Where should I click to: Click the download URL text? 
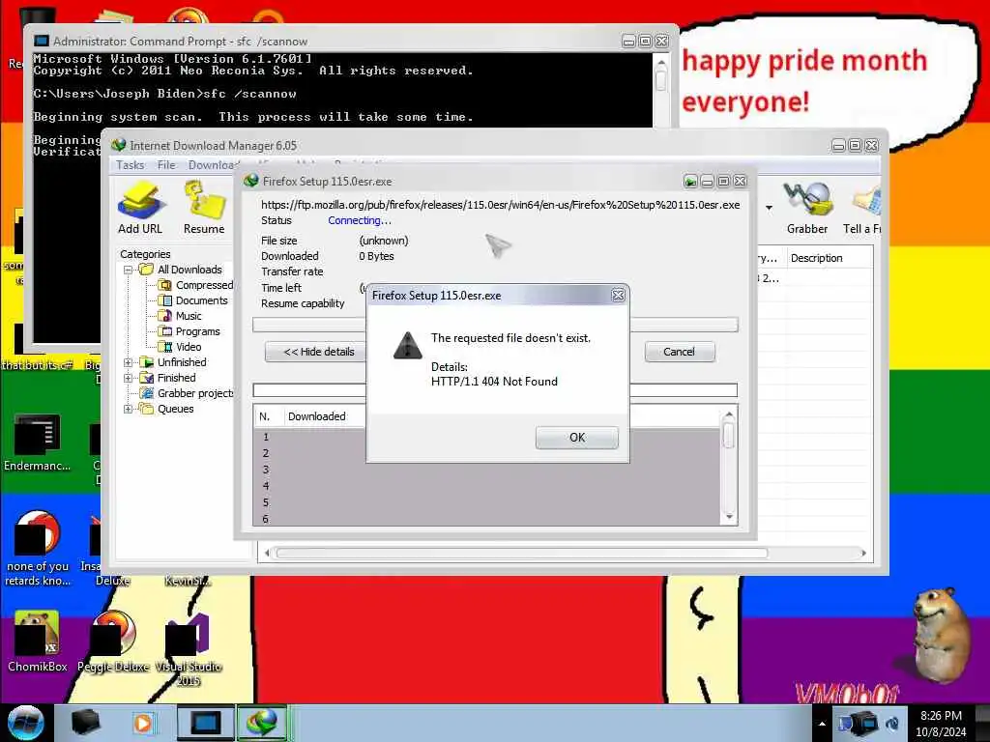click(500, 205)
